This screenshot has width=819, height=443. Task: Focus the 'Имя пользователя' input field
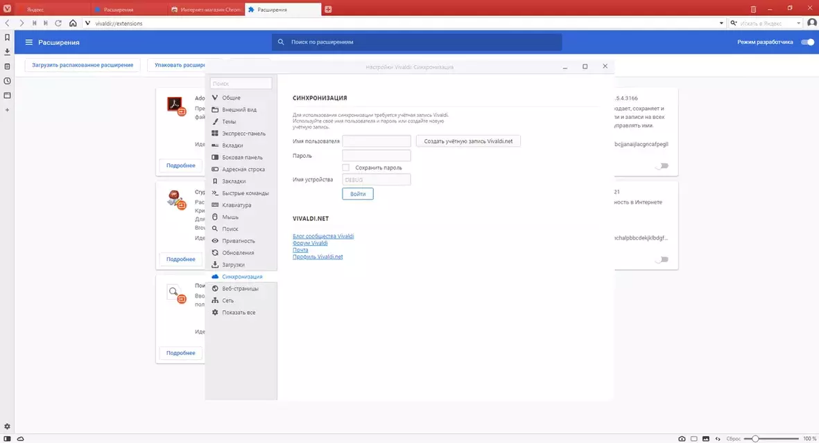(377, 141)
